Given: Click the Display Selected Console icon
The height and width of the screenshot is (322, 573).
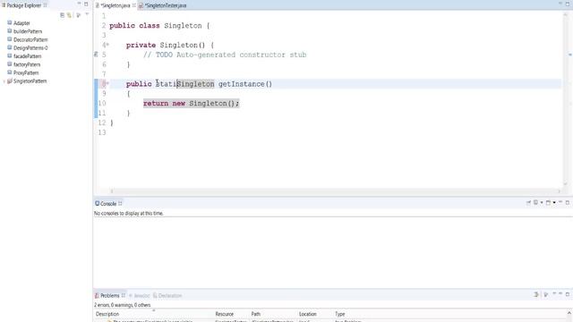Looking at the screenshot, I should point(535,203).
